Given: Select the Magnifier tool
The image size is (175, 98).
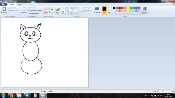Looking at the screenshot, I should [x=52, y=12].
